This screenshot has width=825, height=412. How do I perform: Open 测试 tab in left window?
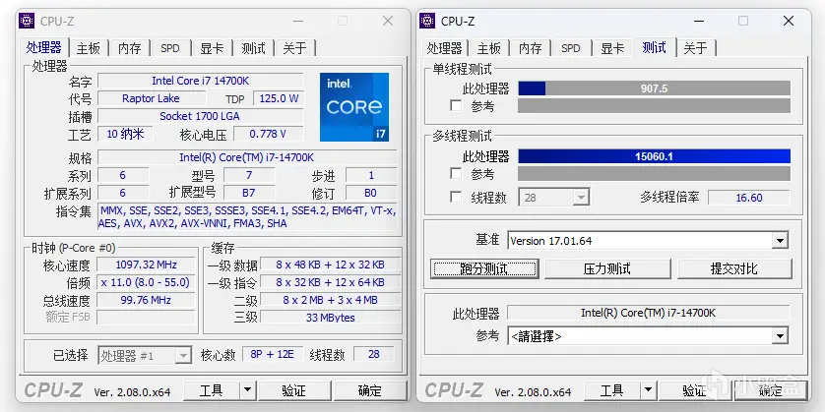tap(253, 48)
